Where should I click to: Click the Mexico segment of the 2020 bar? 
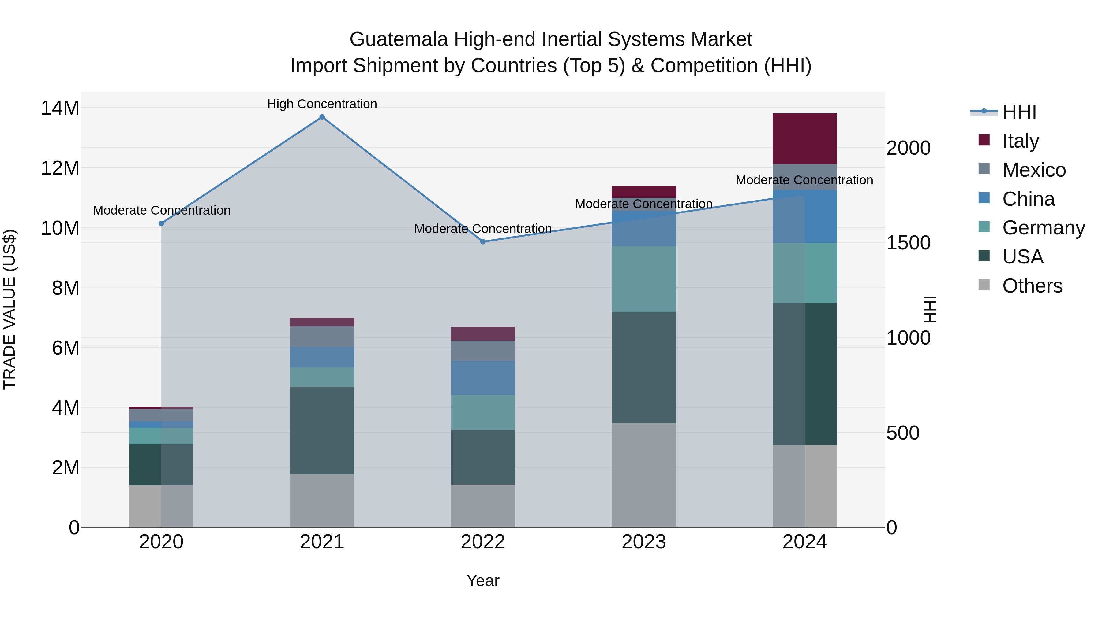click(x=161, y=415)
